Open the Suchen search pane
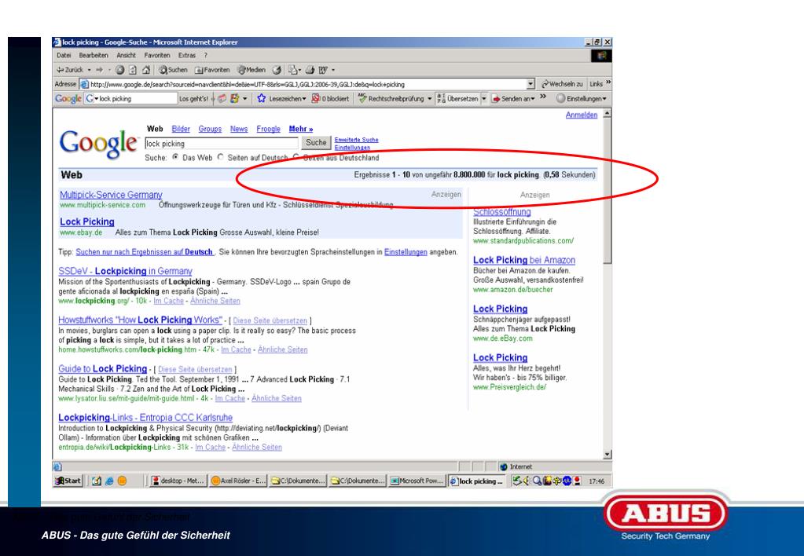This screenshot has width=804, height=556. click(174, 70)
